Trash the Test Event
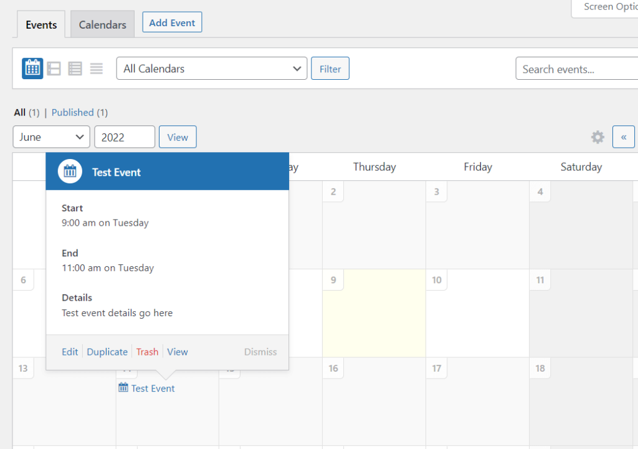638x449 pixels. pos(147,352)
